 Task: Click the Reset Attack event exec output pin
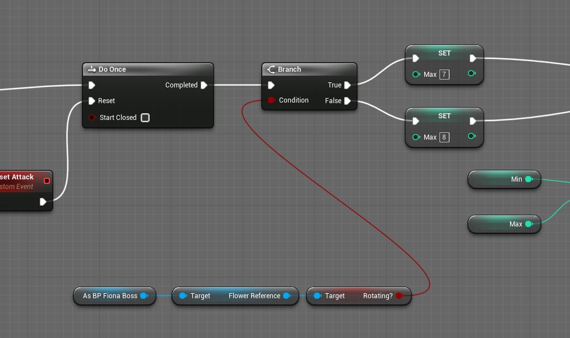[43, 202]
